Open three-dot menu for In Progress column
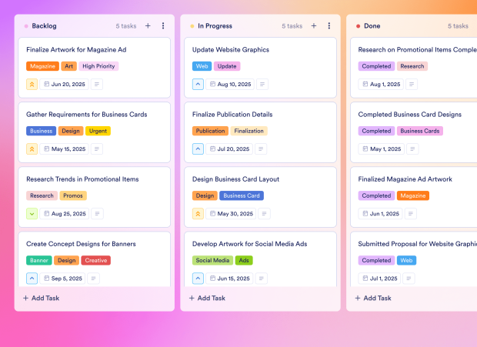Screen dimensions: 477x347 [329, 26]
